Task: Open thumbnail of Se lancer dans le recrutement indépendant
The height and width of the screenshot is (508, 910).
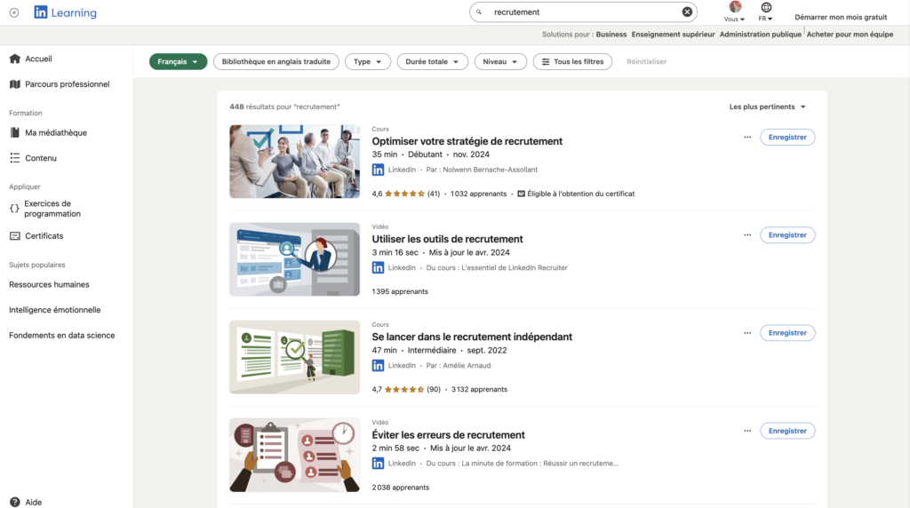Action: coord(294,357)
